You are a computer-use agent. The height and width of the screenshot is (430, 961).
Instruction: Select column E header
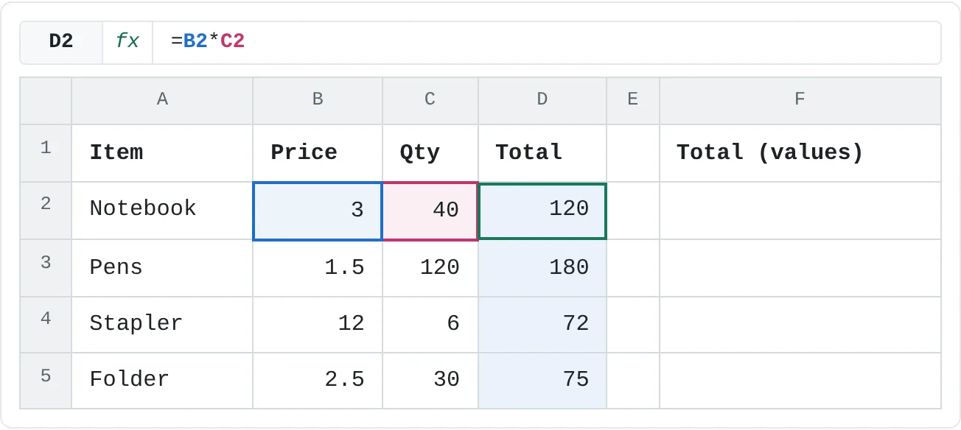[x=633, y=100]
